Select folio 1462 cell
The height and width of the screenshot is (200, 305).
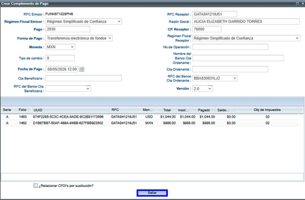pos(23,123)
